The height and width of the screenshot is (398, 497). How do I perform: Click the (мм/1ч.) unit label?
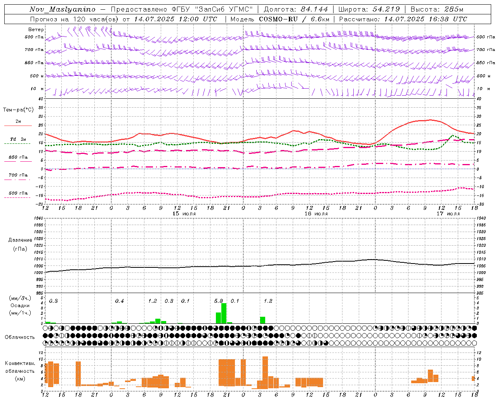20,313
